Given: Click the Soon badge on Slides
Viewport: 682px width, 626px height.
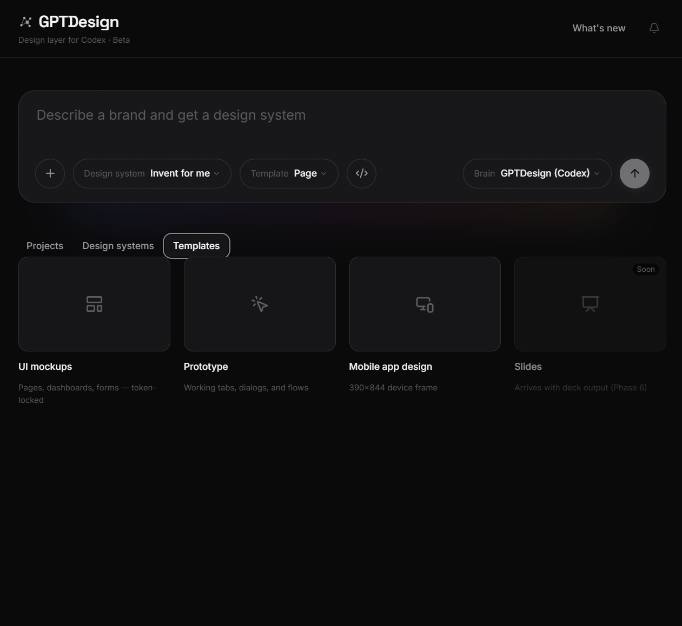Looking at the screenshot, I should coord(646,269).
